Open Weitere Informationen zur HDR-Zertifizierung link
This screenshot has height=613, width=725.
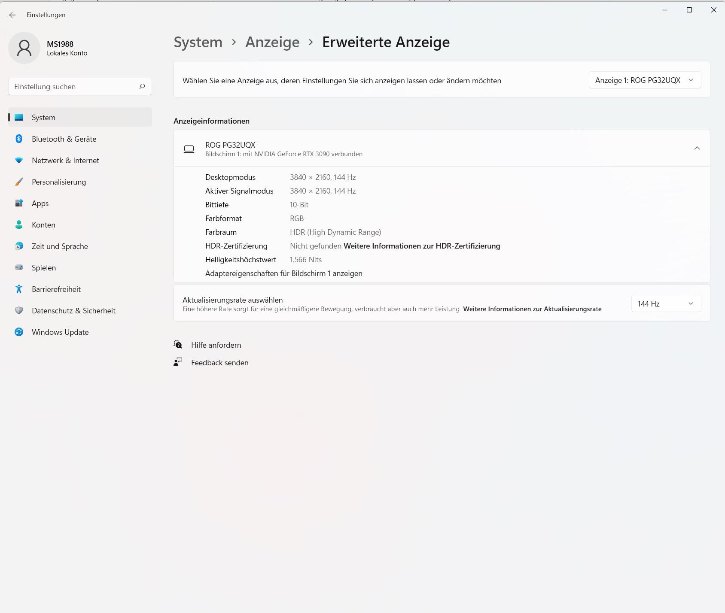point(422,246)
